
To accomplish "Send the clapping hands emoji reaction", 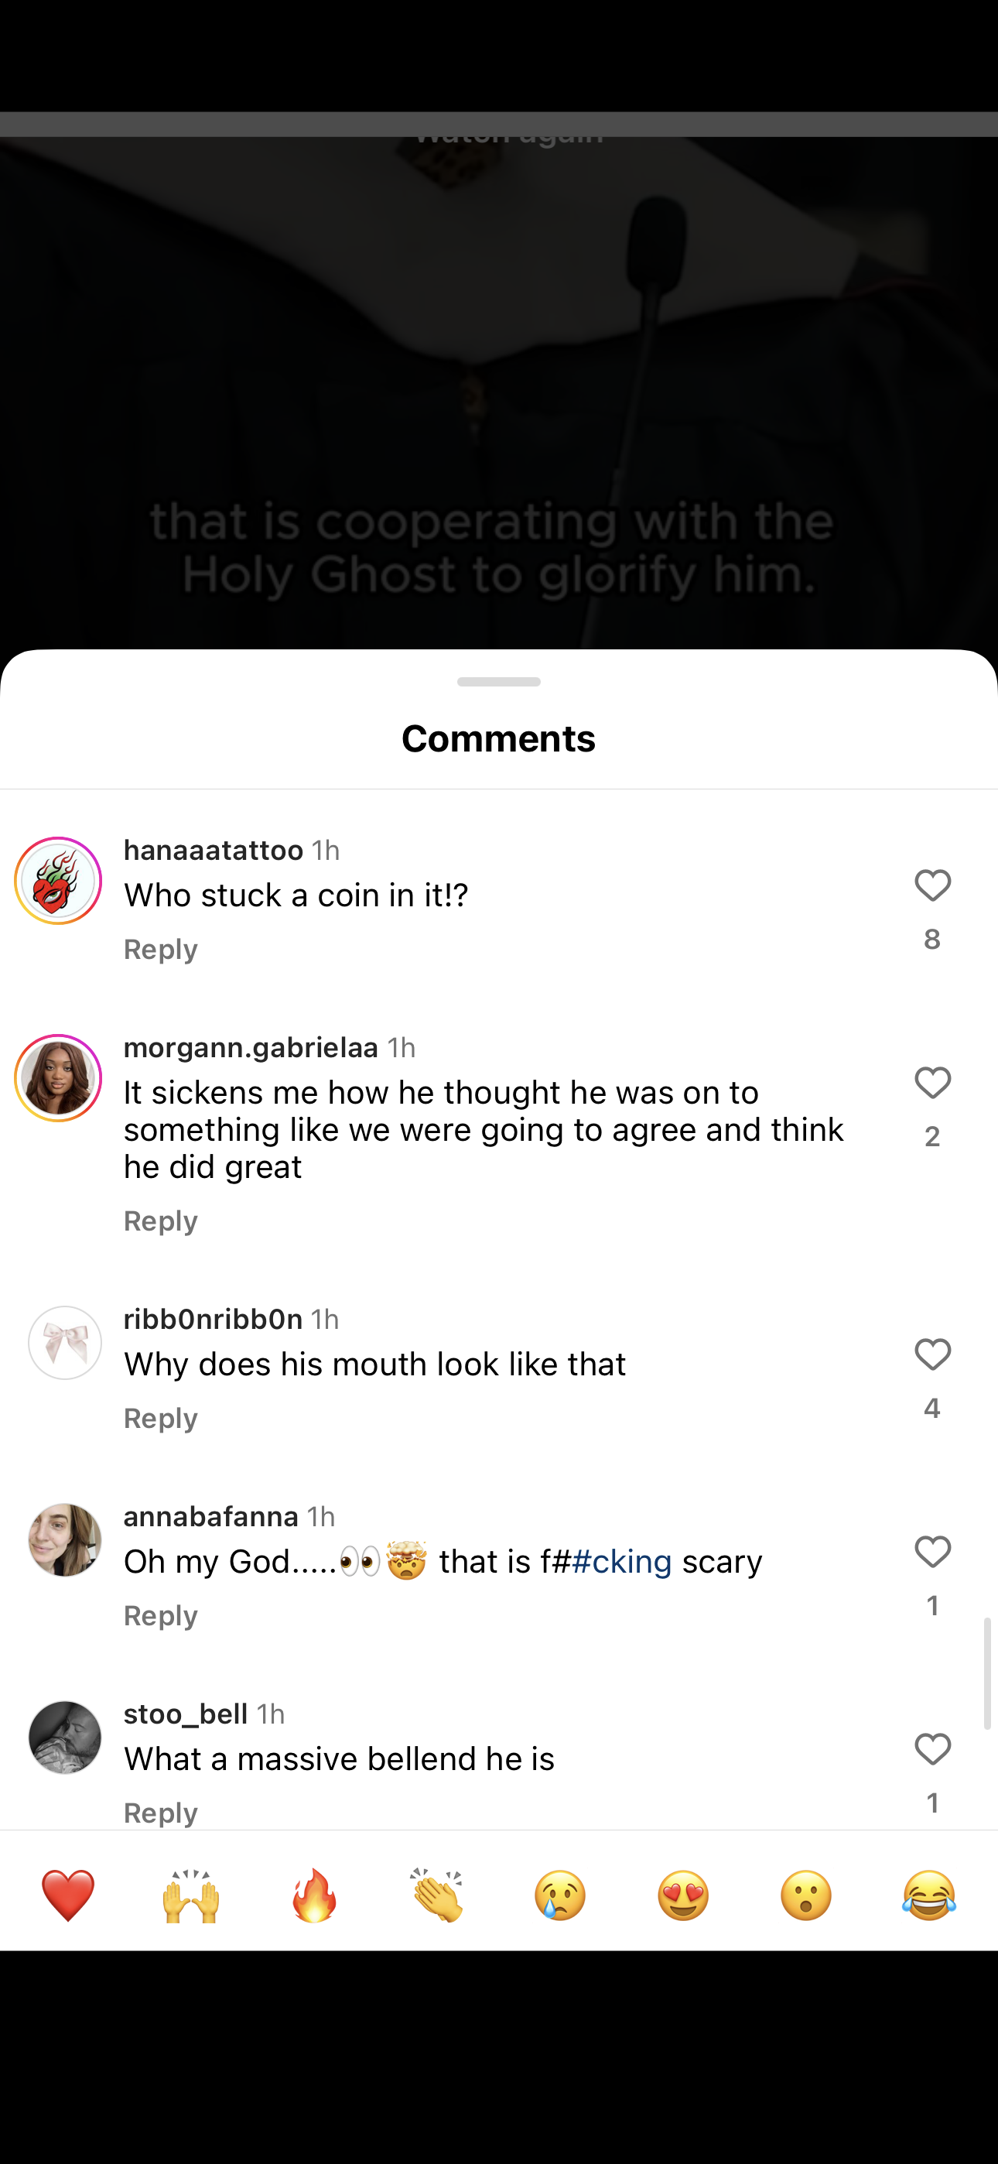I will (437, 1895).
